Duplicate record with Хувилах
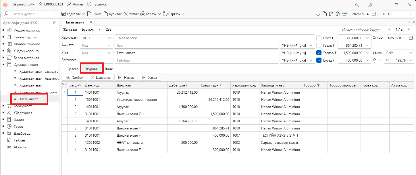416x175 pixels. pos(113,14)
